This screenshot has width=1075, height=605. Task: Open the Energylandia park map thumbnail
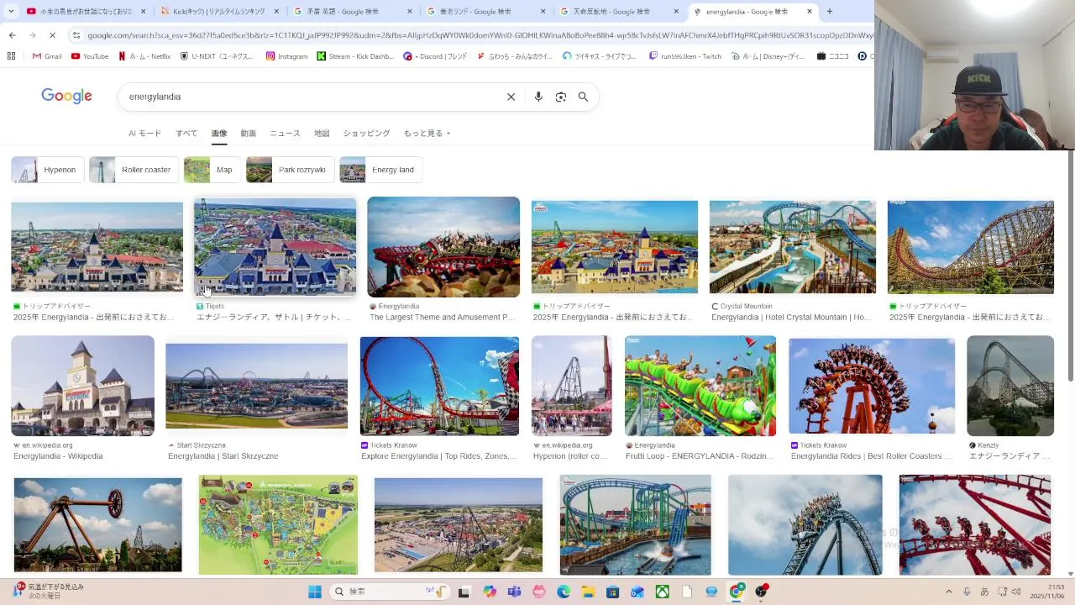[278, 525]
